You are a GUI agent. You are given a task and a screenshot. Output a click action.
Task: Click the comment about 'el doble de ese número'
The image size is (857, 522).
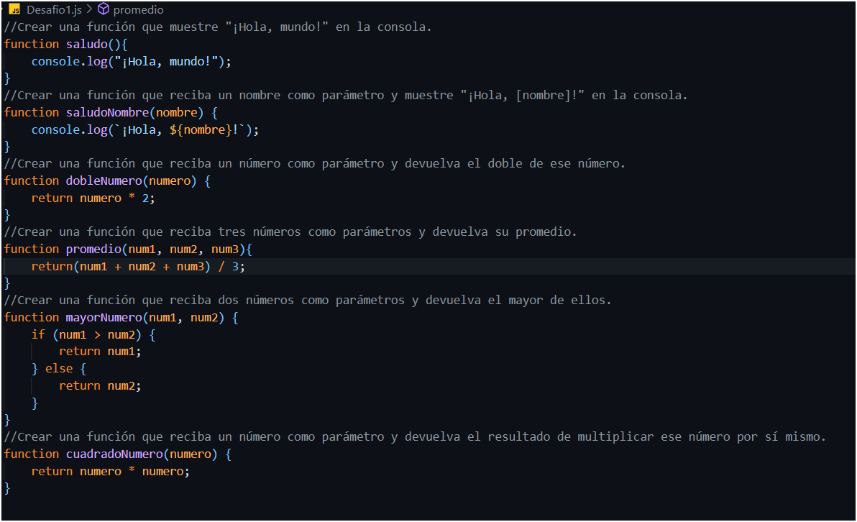(314, 163)
